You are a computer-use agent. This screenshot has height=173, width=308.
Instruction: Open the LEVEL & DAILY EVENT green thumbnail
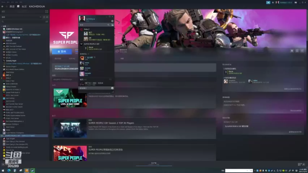[70, 98]
